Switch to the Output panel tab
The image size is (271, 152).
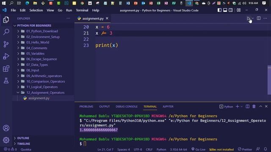[105, 106]
